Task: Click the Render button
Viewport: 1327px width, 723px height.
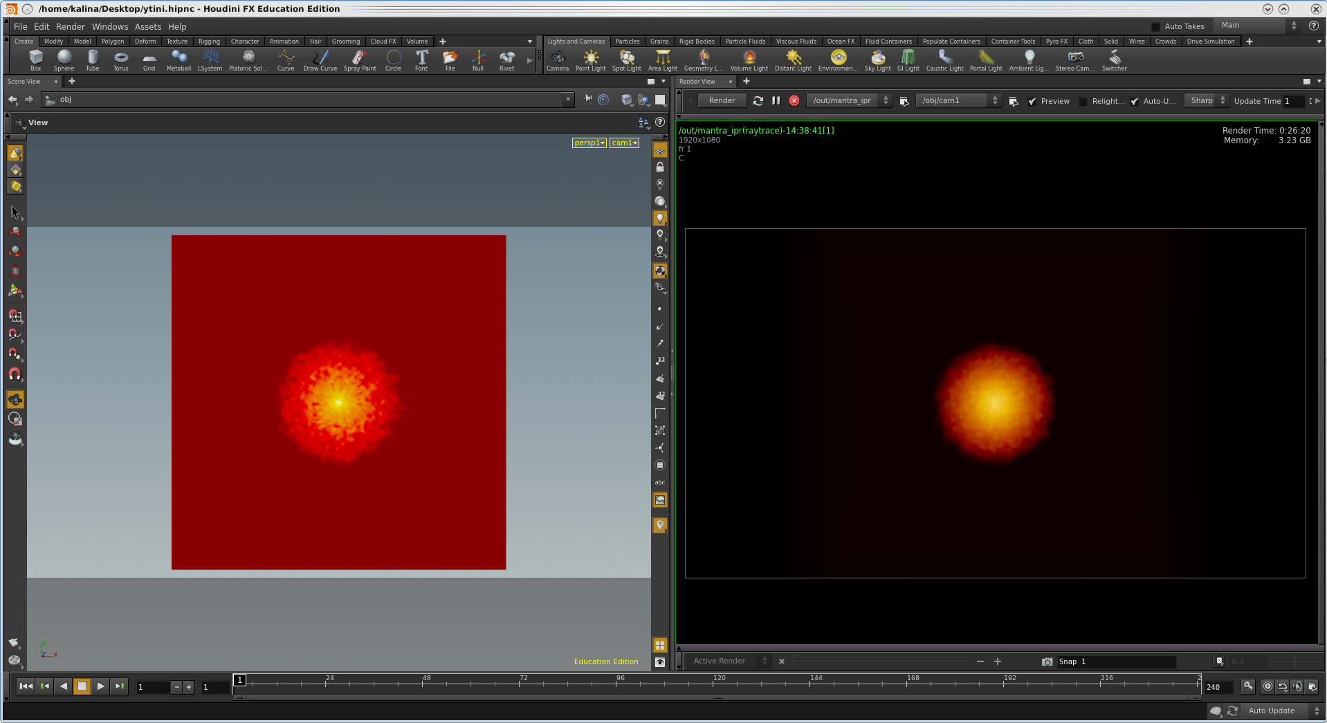Action: [x=722, y=101]
